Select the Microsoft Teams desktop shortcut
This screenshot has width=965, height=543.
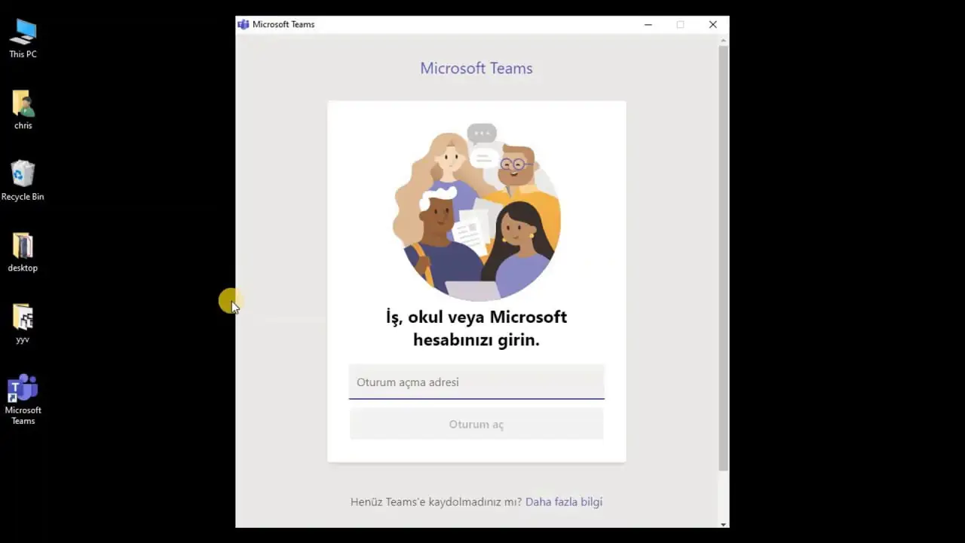[23, 400]
